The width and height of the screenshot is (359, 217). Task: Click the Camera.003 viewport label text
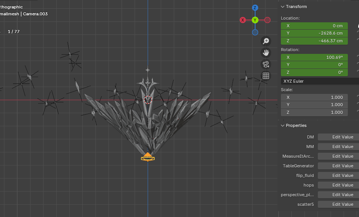point(35,14)
